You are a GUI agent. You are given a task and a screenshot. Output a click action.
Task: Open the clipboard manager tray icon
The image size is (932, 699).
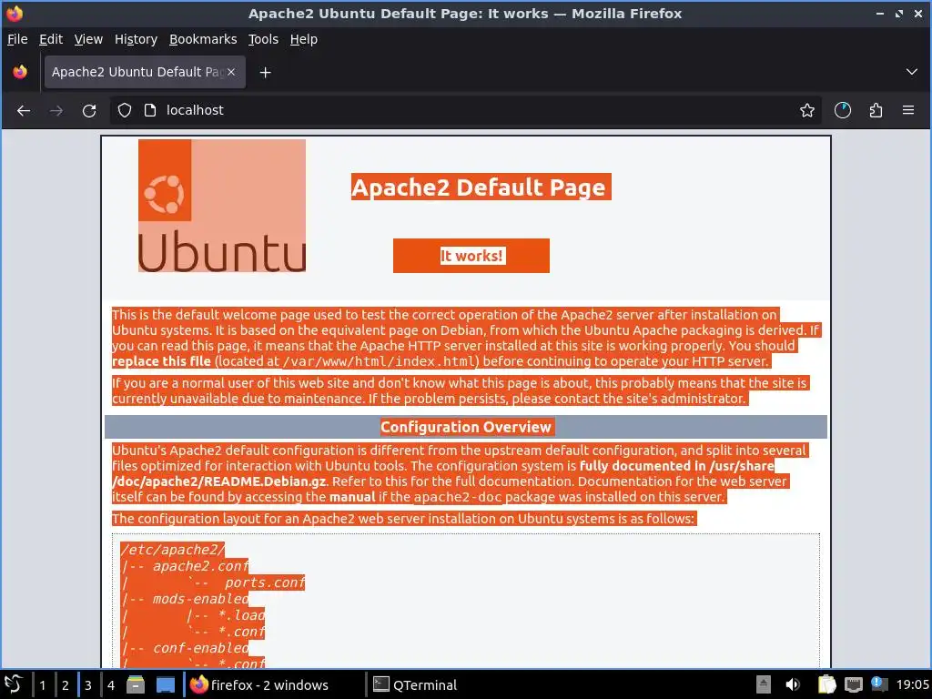pos(826,684)
